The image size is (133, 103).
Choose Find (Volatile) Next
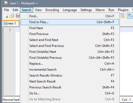(70, 52)
